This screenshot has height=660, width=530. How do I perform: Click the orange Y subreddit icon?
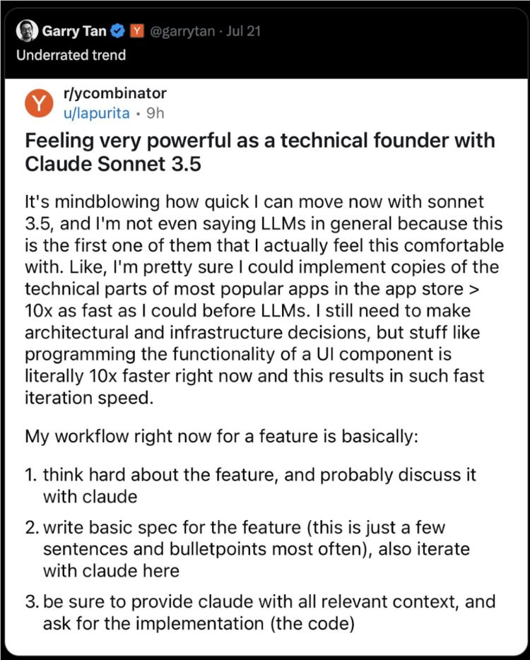40,103
